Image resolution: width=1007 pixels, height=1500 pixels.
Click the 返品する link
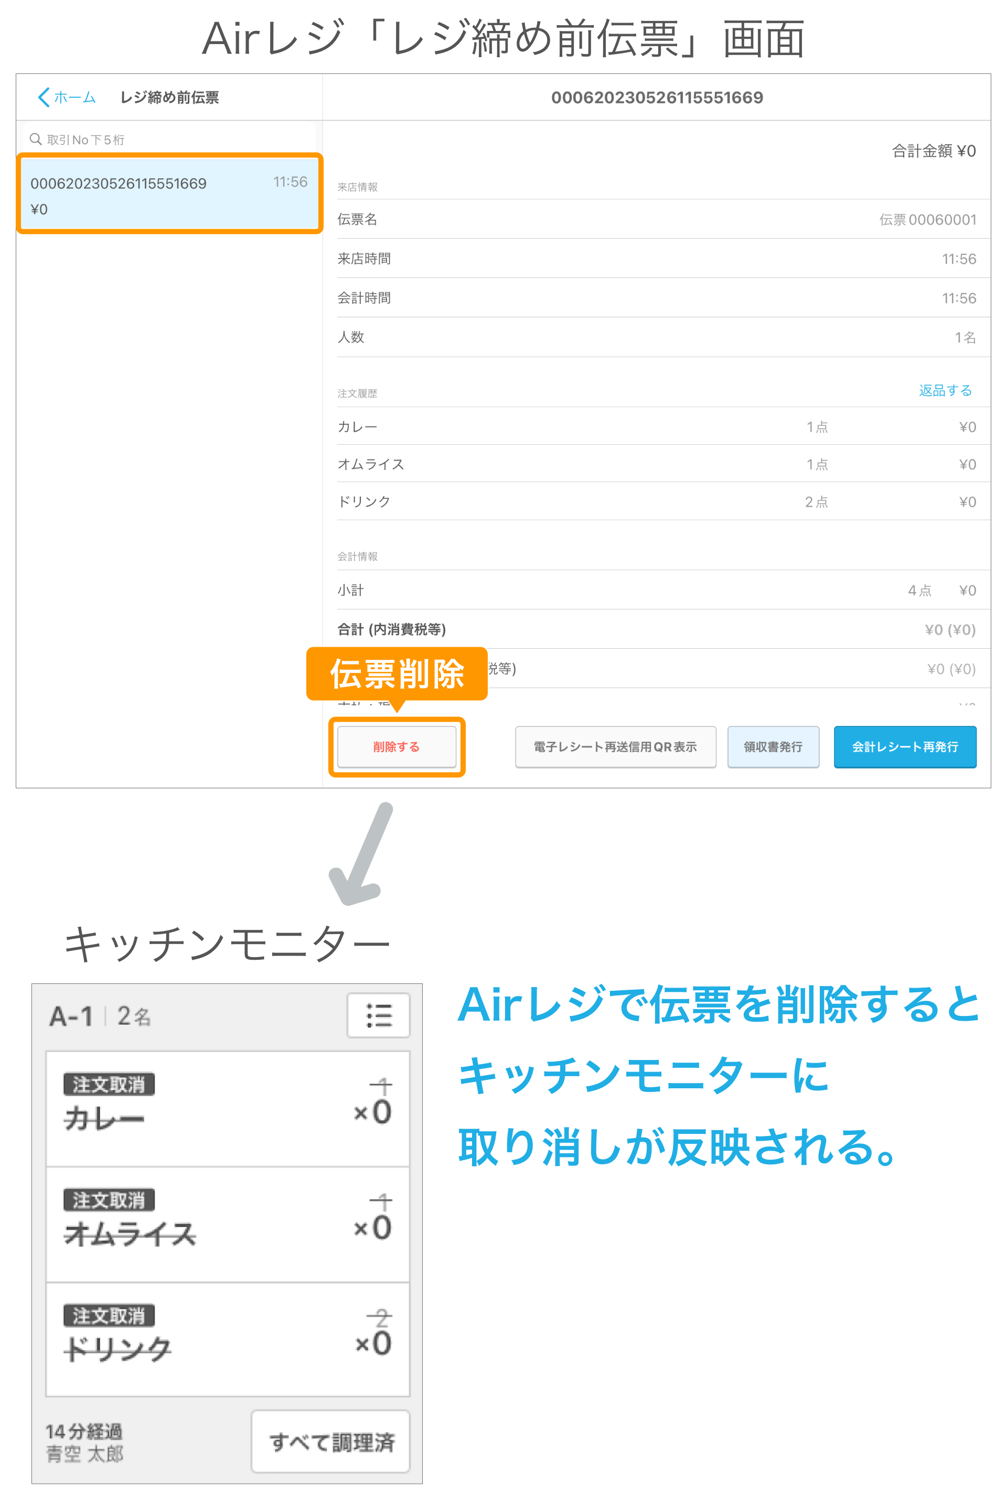click(945, 390)
